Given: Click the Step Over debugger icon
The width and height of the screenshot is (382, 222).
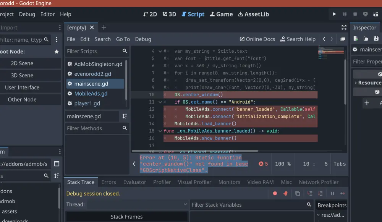Looking at the screenshot, I should point(320,193).
